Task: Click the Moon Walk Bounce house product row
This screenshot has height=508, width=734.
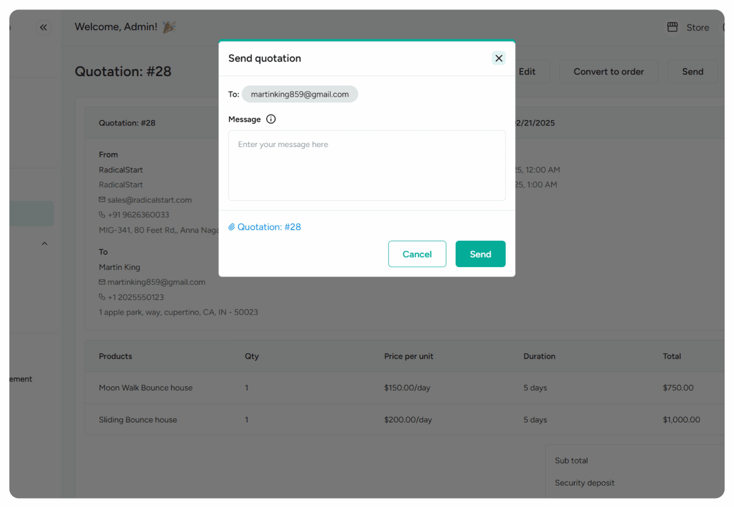Action: tap(145, 387)
